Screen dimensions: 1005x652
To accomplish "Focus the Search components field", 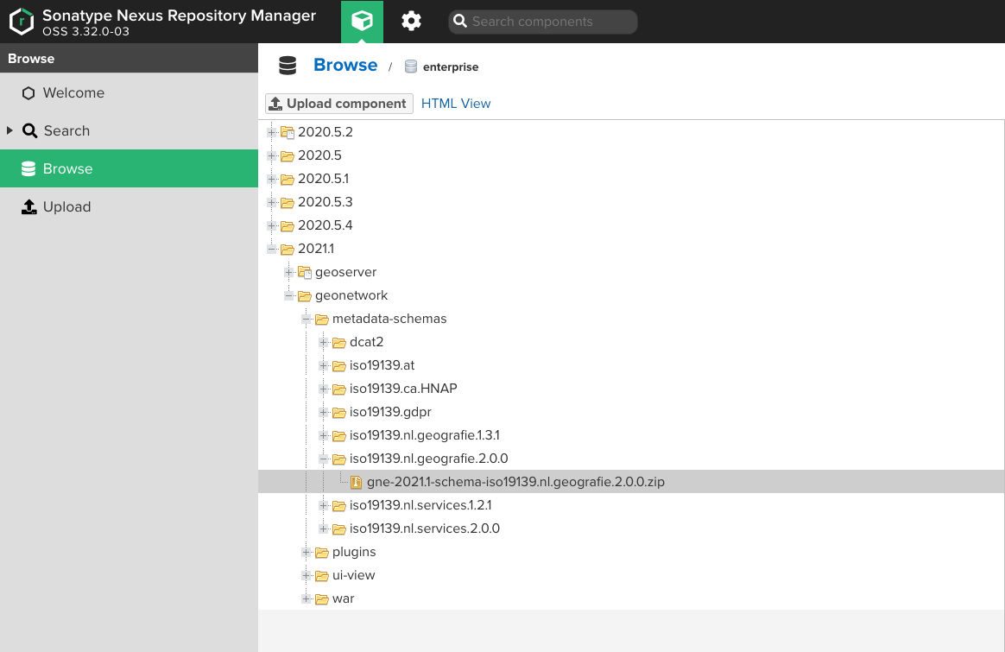I will point(543,21).
